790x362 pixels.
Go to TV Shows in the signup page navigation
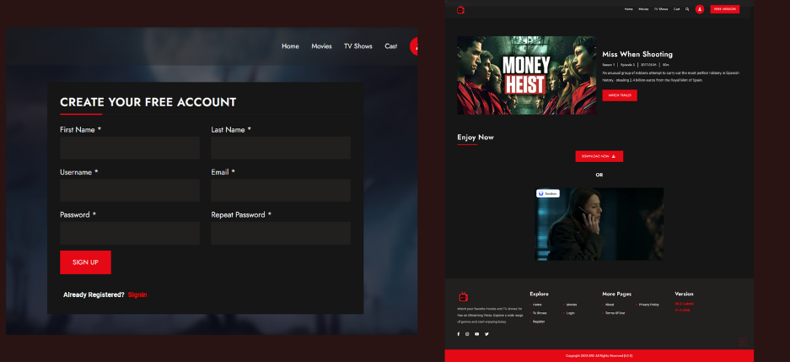click(358, 46)
